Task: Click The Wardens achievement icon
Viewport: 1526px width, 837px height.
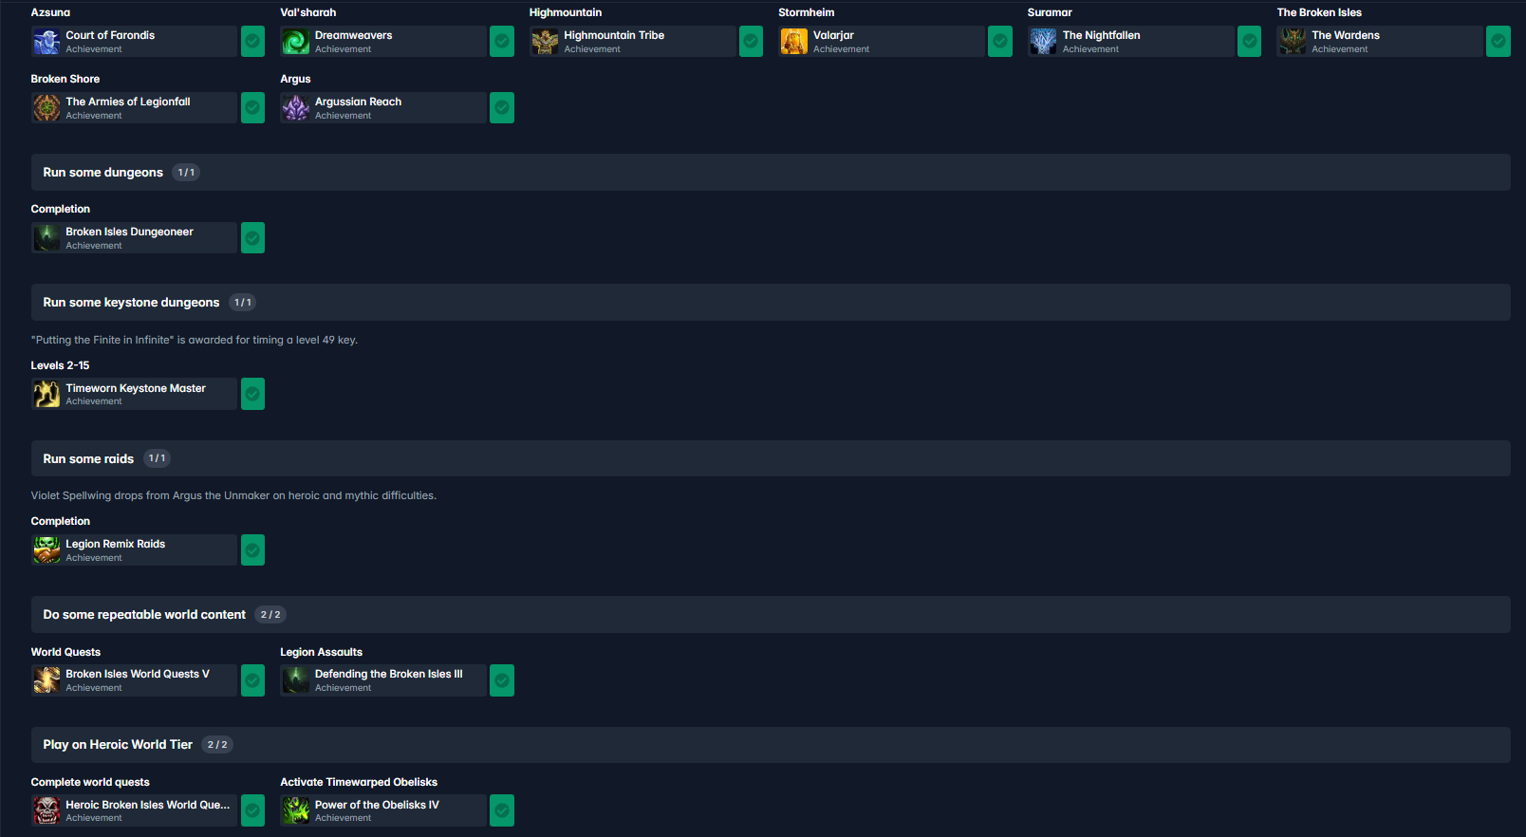Action: coord(1293,42)
